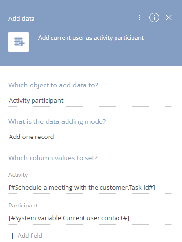Click the What is the data adding mode heading
Viewport: 182px width, 242px height.
click(x=57, y=121)
